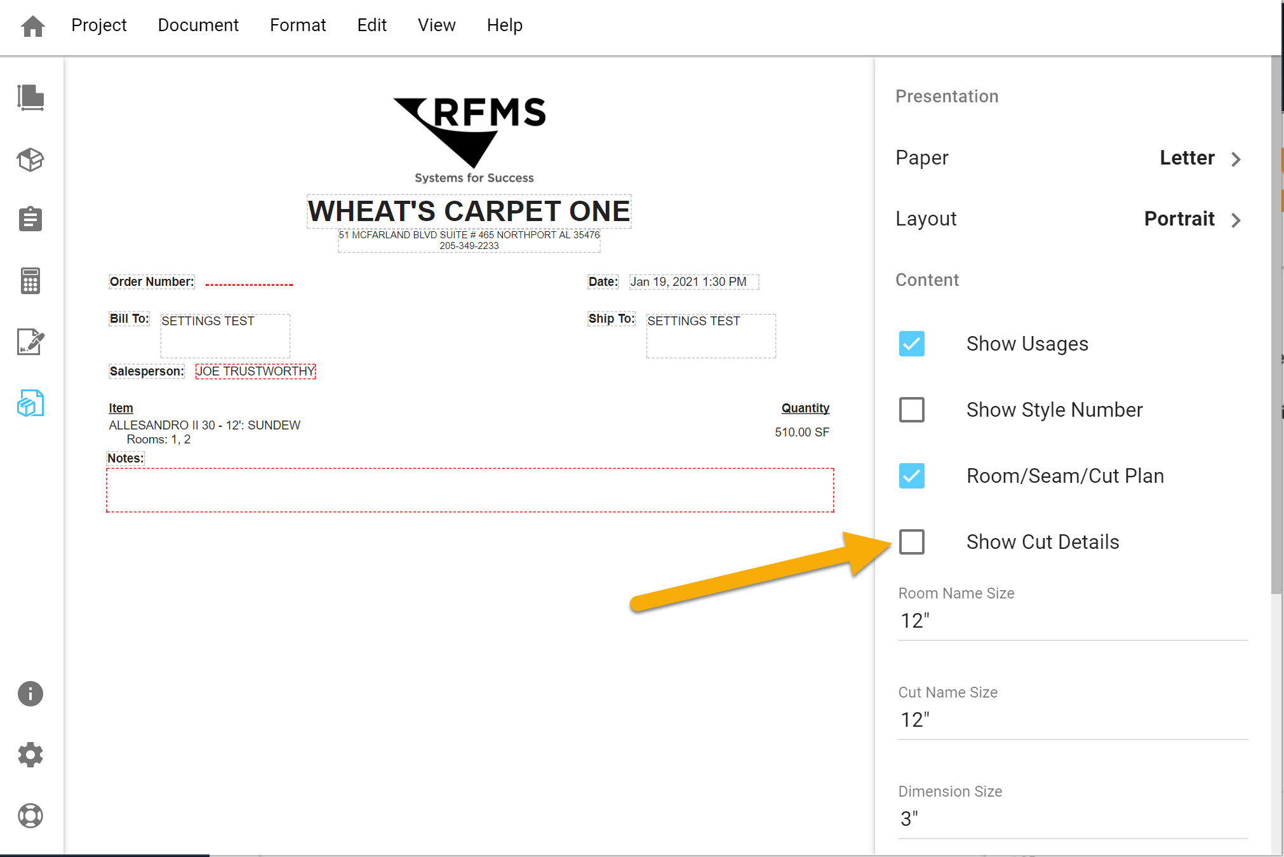Open the Project menu
Viewport: 1284px width, 857px height.
pyautogui.click(x=99, y=25)
